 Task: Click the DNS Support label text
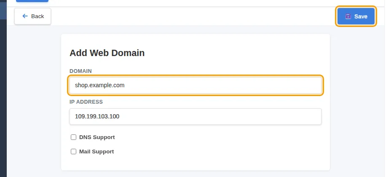tap(97, 137)
